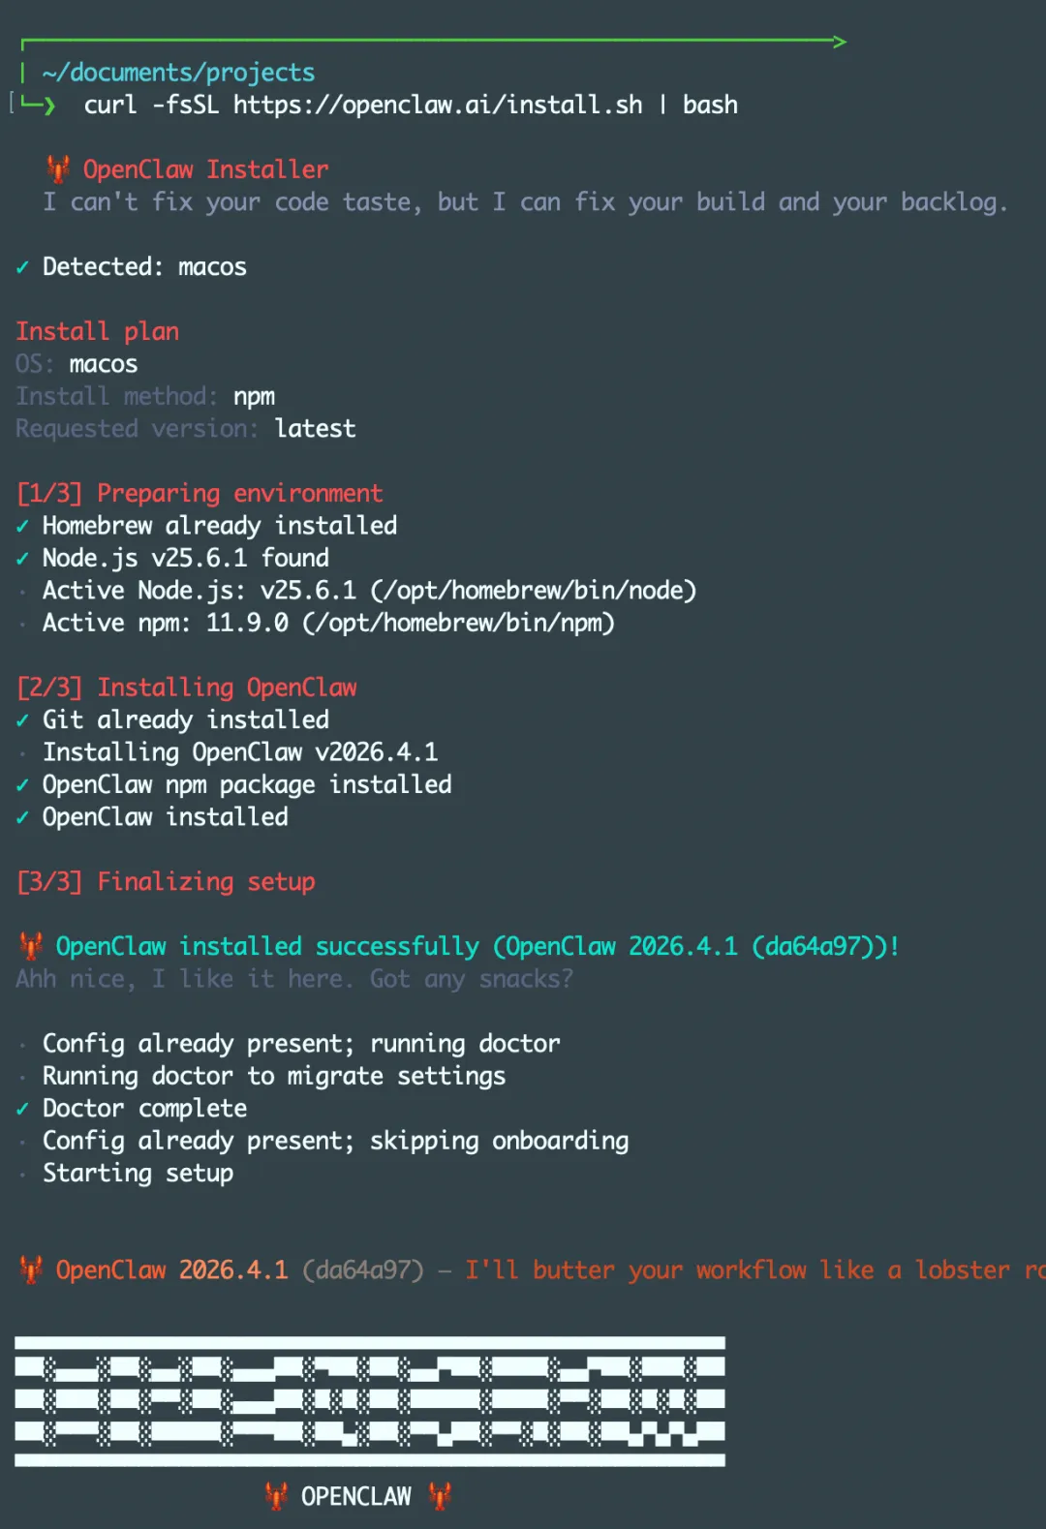The height and width of the screenshot is (1529, 1046).
Task: Click checkmark beside 'OpenClaw npm package installed'
Action: [22, 785]
